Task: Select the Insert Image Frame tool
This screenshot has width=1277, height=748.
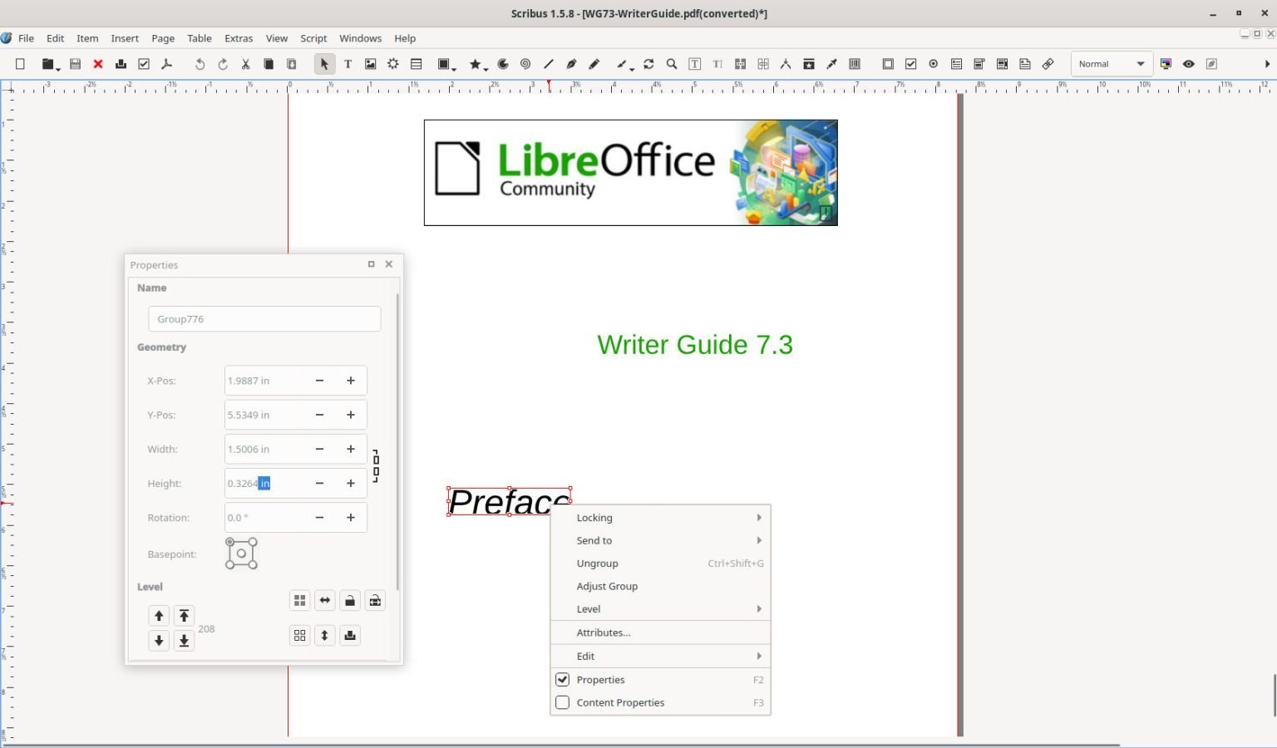Action: [x=370, y=64]
